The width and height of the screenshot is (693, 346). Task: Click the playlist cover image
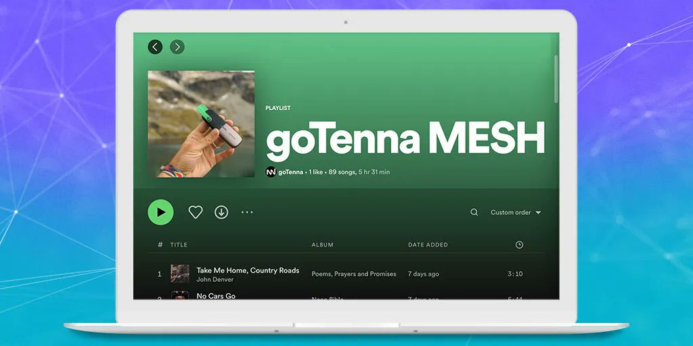[x=201, y=124]
